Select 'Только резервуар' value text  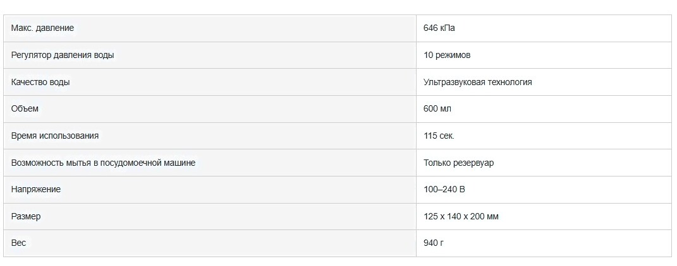point(458,163)
